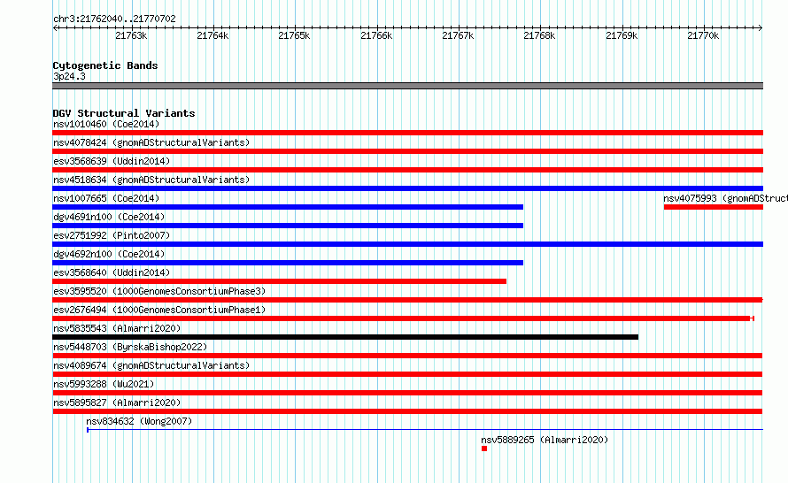Select the blue bar under nsv1007665
788x483 pixels.
tap(288, 207)
